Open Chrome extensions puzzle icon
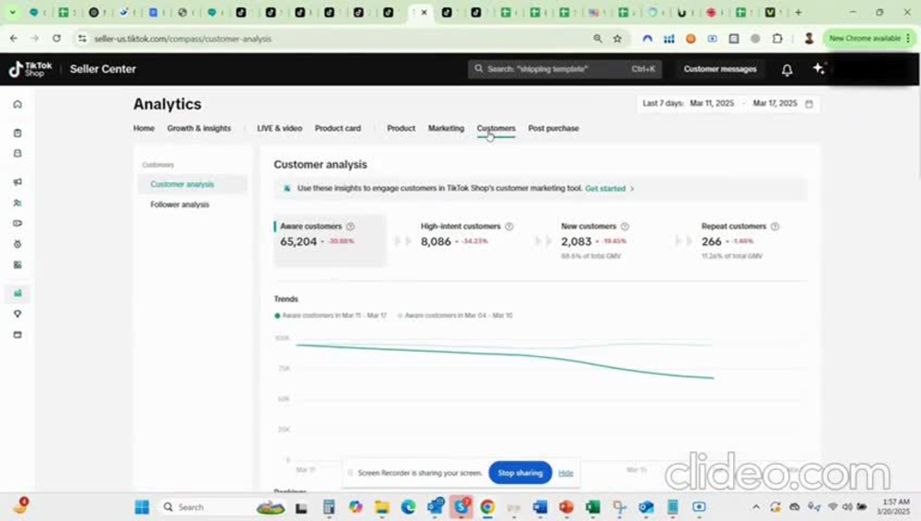921x521 pixels. (x=777, y=39)
